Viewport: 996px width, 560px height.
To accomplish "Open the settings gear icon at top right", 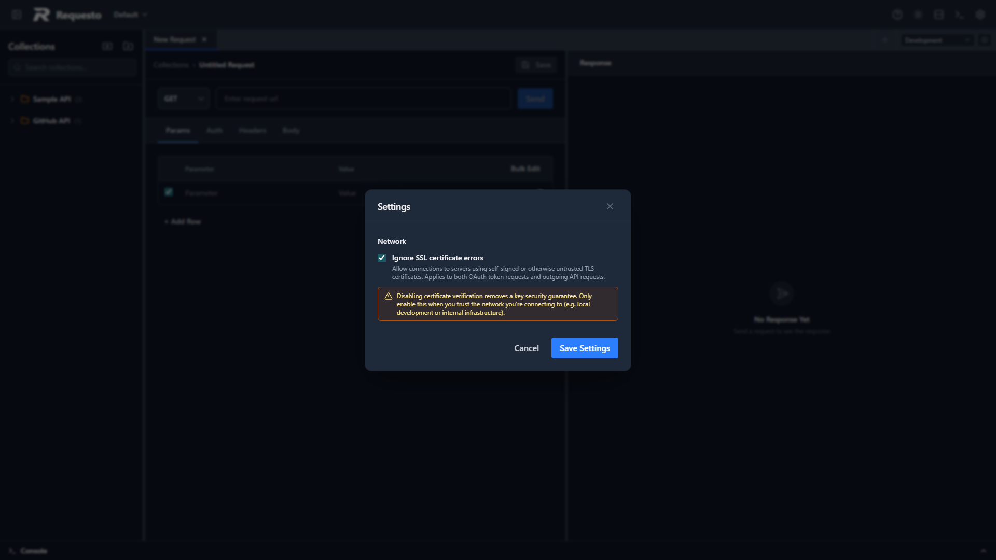I will pos(980,15).
